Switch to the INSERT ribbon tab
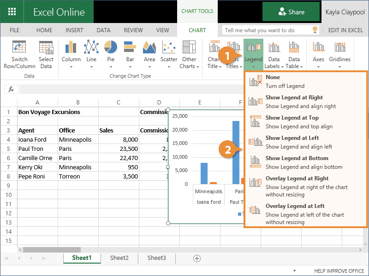 (x=74, y=30)
